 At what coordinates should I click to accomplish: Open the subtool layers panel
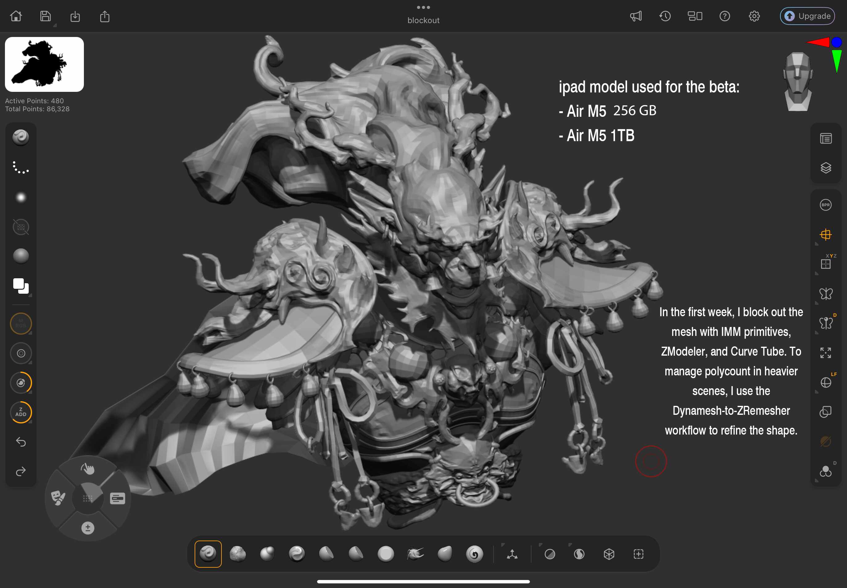point(826,168)
